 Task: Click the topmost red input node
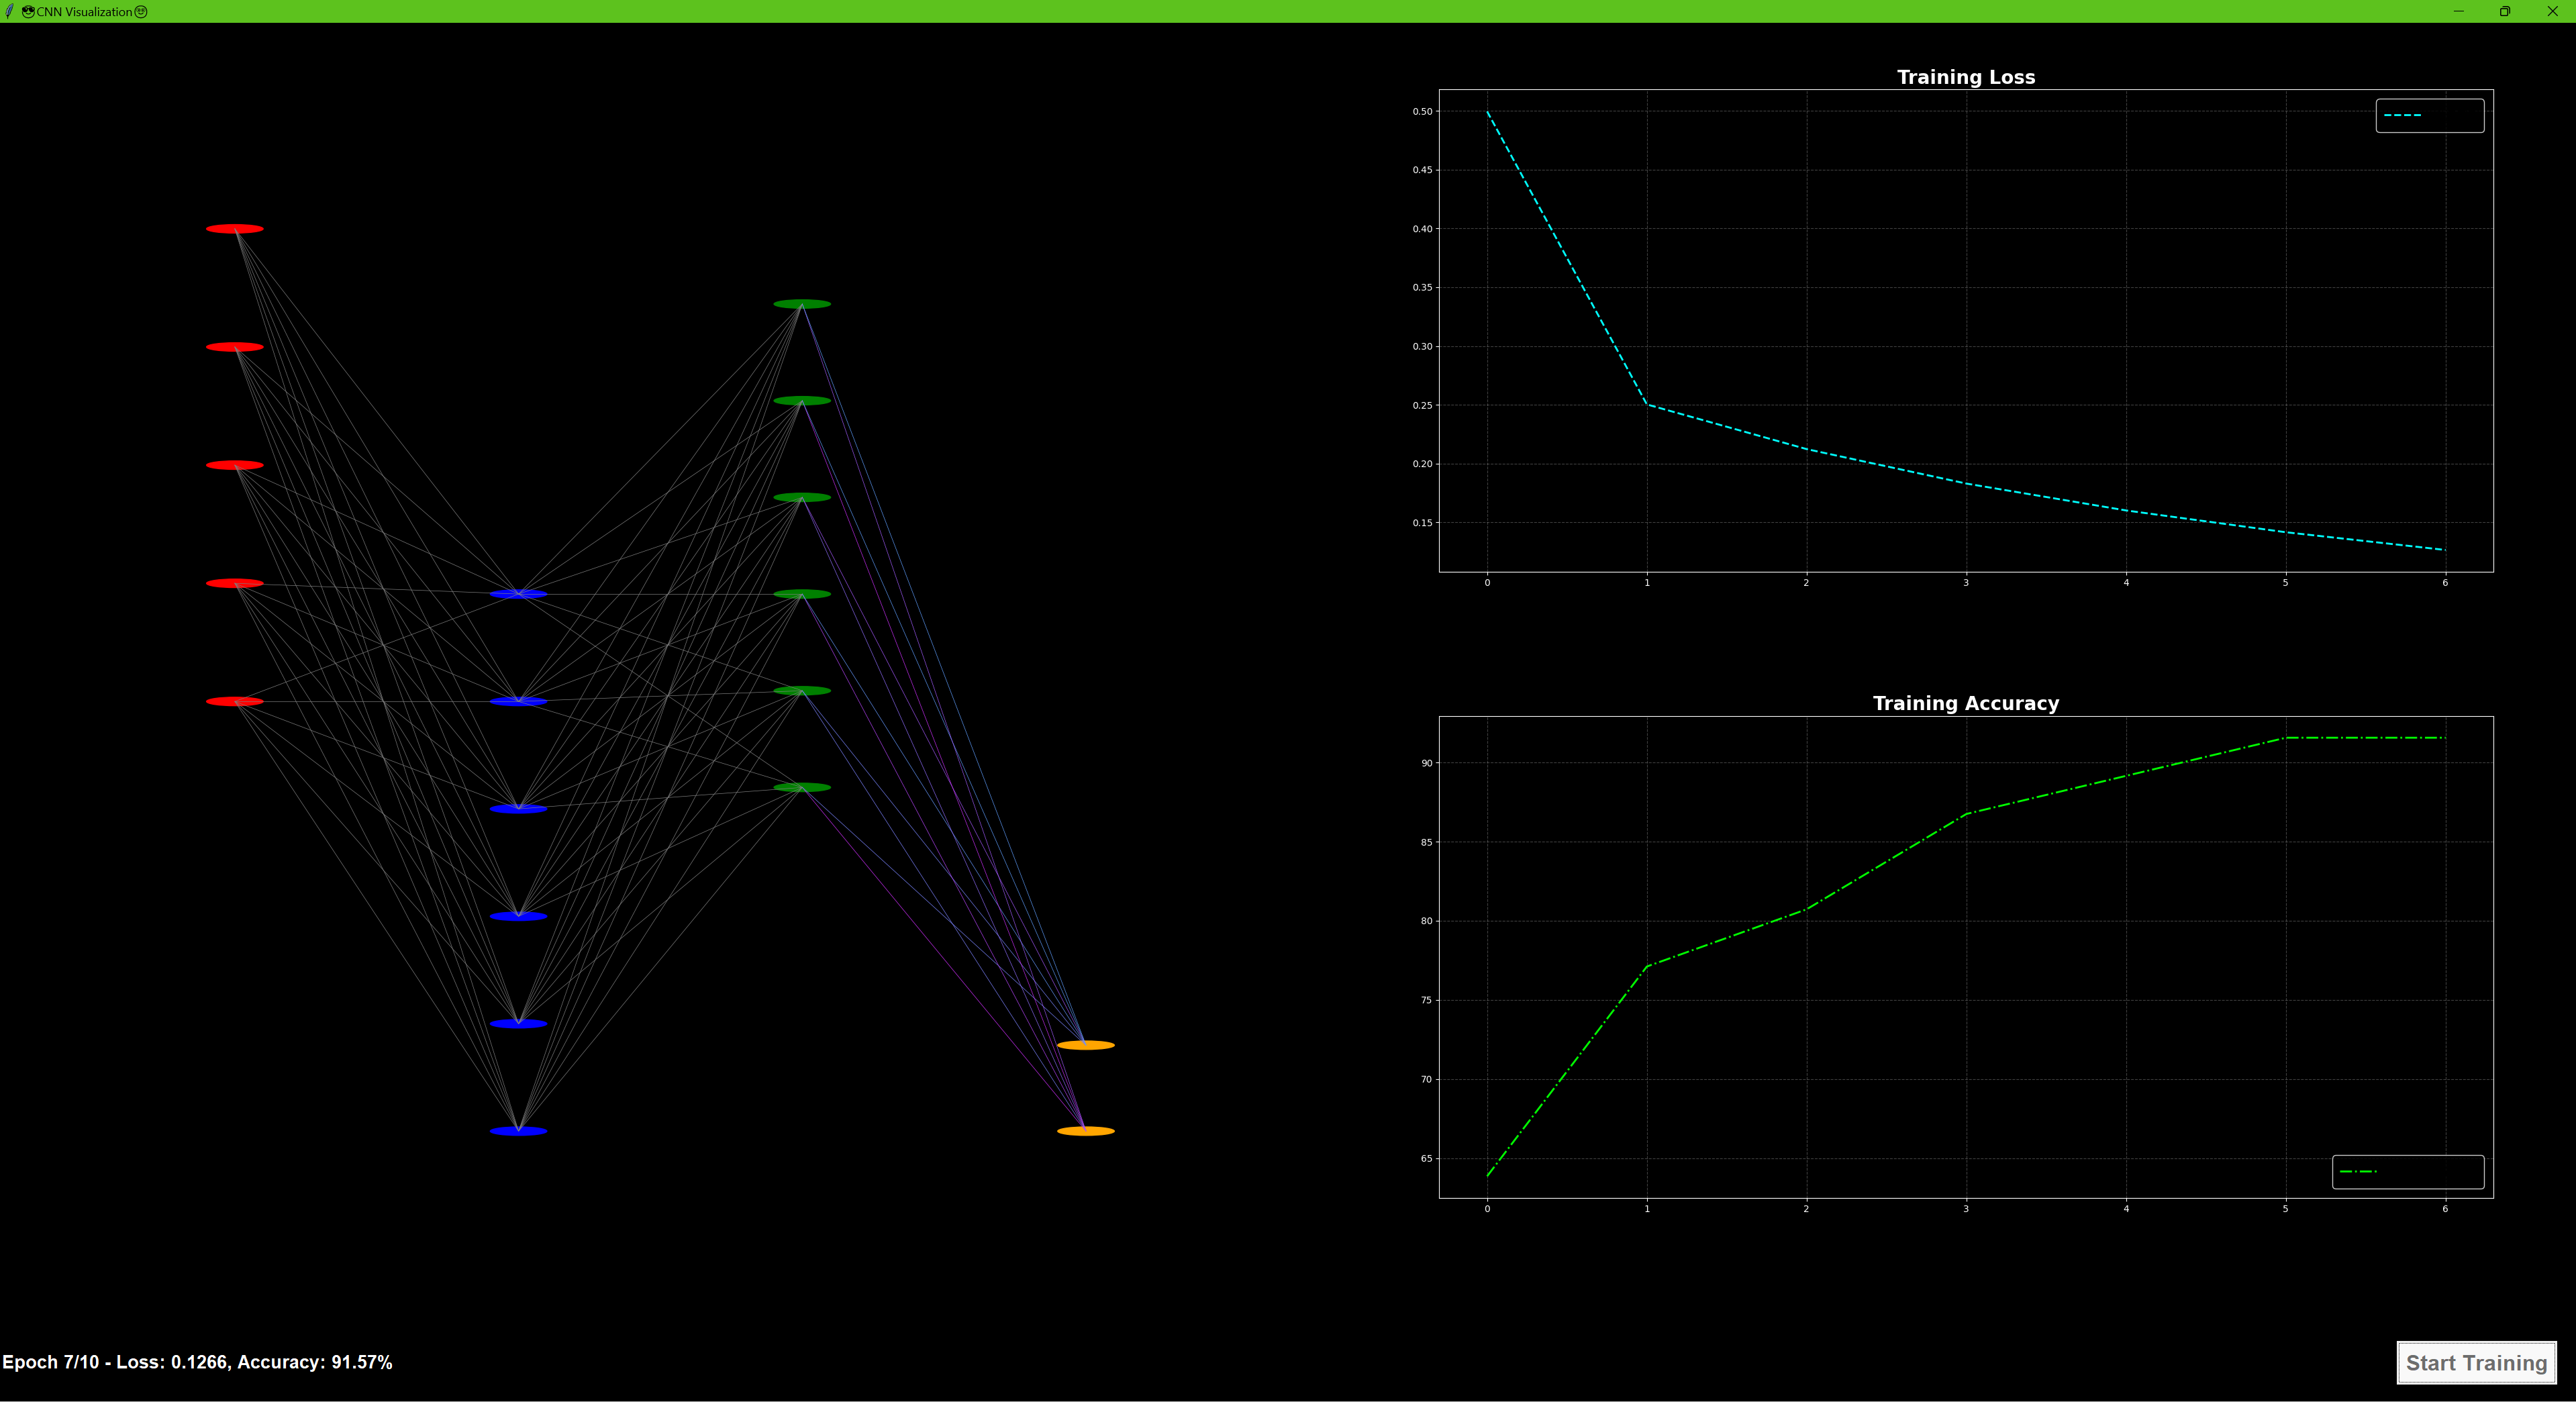point(235,229)
